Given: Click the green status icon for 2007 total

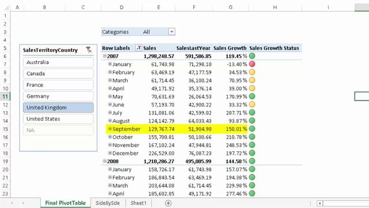Looking at the screenshot, I should click(x=252, y=56).
